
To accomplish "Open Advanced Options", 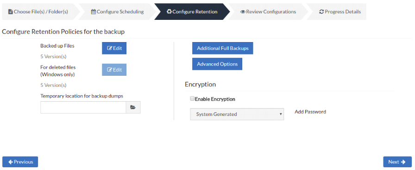I will coord(217,64).
